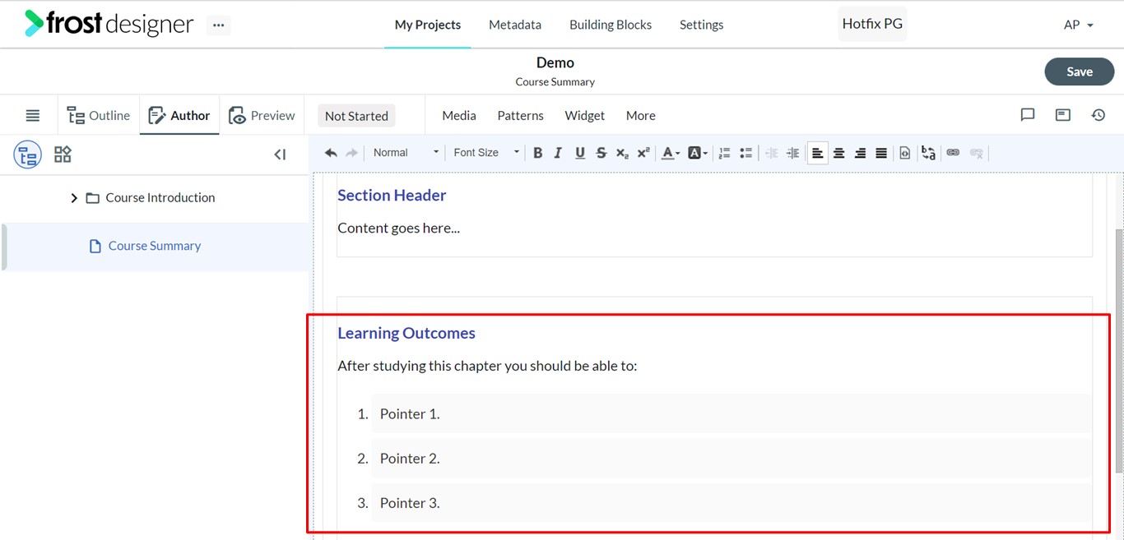Open the Widget menu
The image size is (1124, 540).
point(585,116)
